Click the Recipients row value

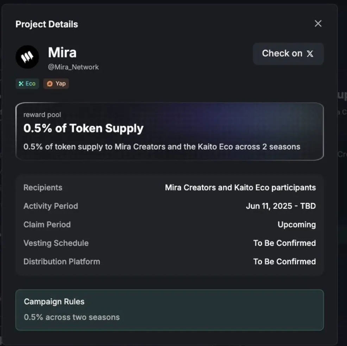click(x=240, y=187)
